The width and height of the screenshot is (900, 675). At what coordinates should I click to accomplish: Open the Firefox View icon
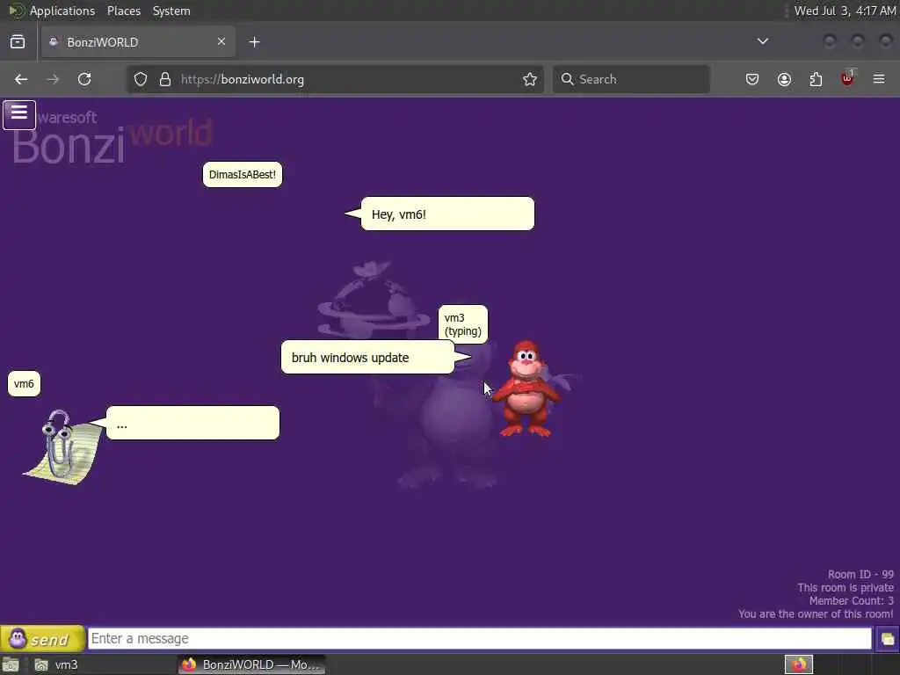point(18,42)
